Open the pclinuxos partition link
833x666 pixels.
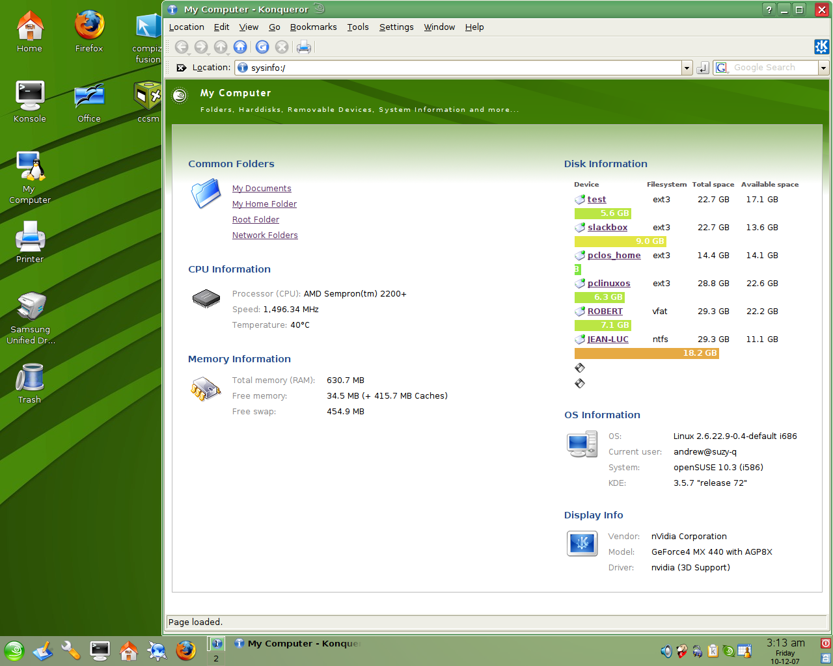tap(608, 284)
